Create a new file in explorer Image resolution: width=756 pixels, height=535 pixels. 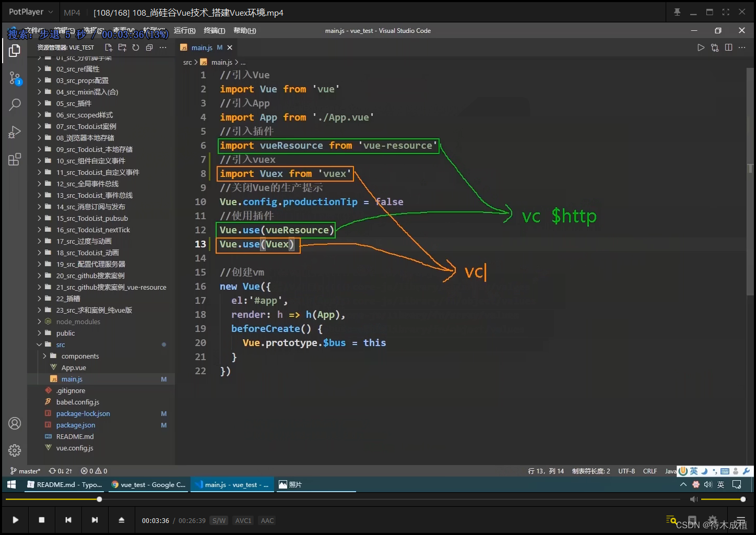tap(109, 47)
